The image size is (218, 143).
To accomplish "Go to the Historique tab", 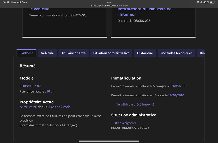I will pos(145,53).
